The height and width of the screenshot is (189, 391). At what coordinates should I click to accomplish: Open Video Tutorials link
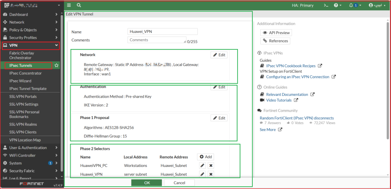279,100
